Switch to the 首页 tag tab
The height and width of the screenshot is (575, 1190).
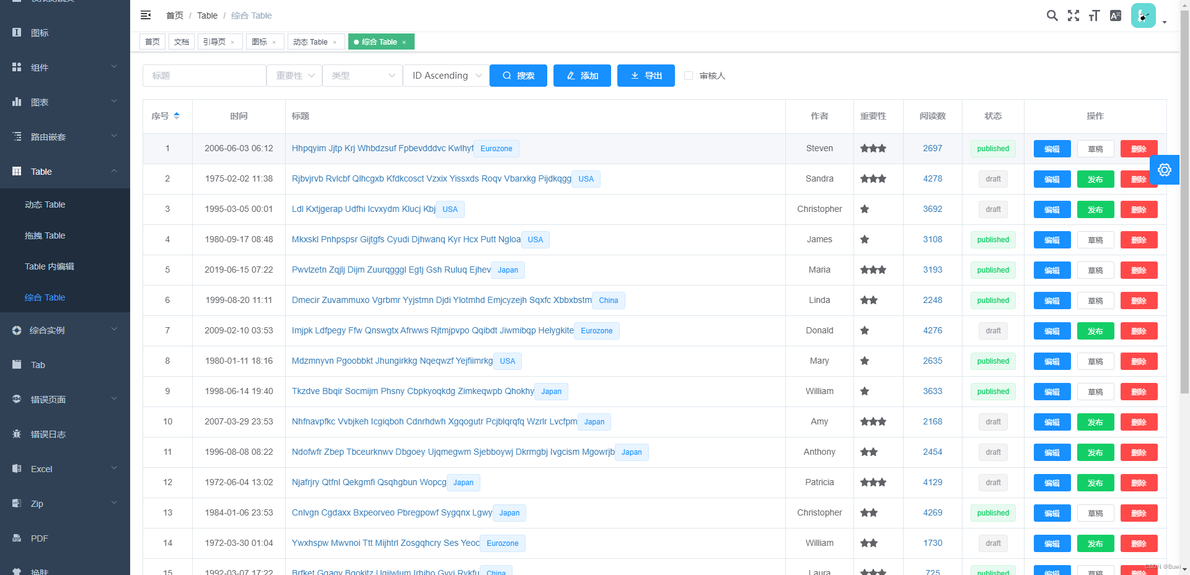[x=152, y=42]
